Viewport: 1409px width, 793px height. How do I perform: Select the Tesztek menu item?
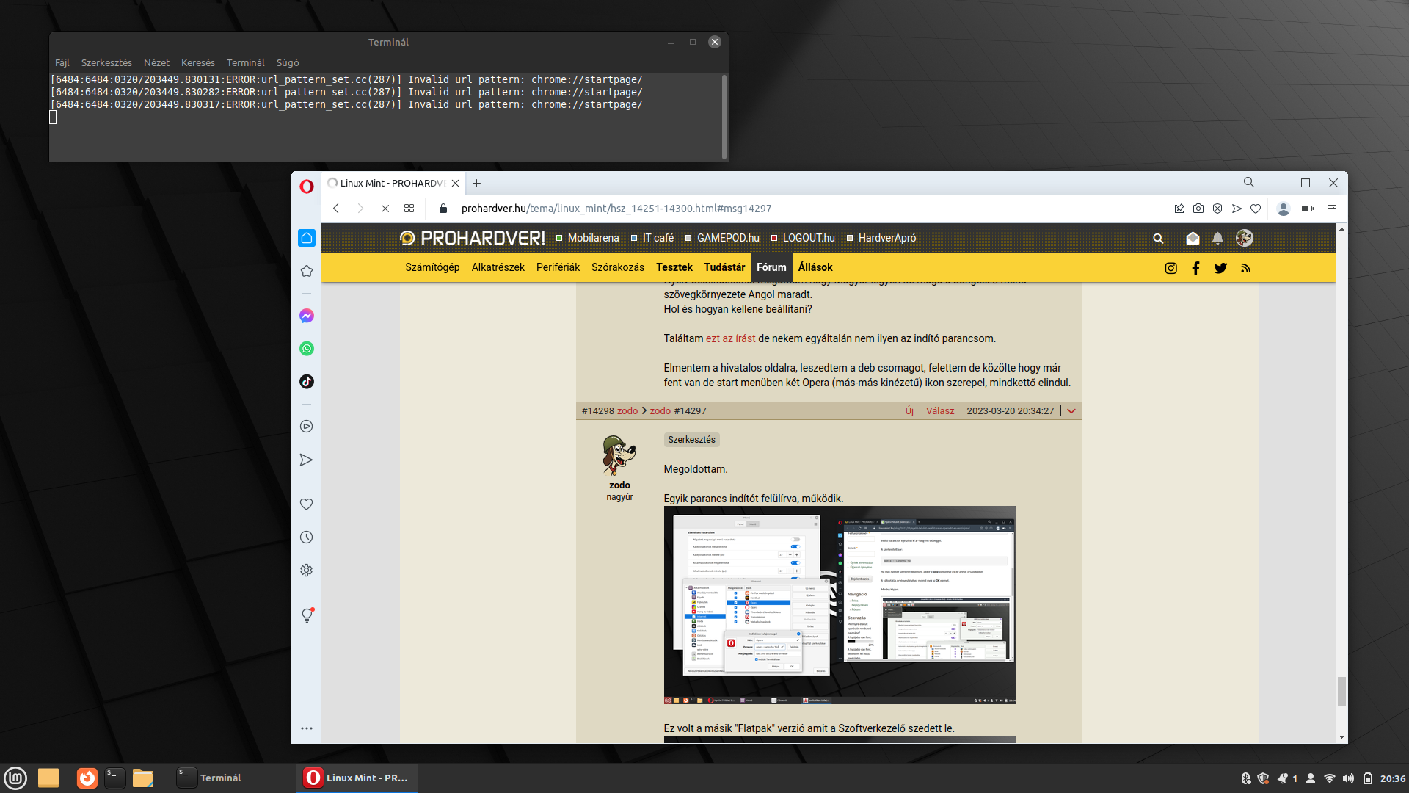click(674, 267)
